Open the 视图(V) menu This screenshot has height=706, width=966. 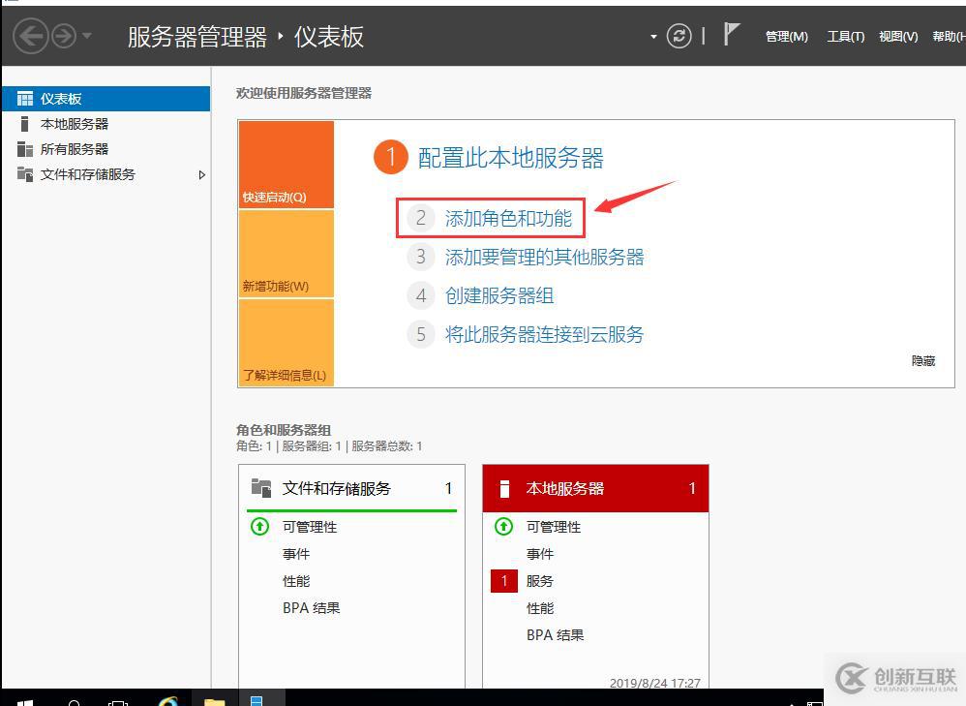click(x=898, y=37)
